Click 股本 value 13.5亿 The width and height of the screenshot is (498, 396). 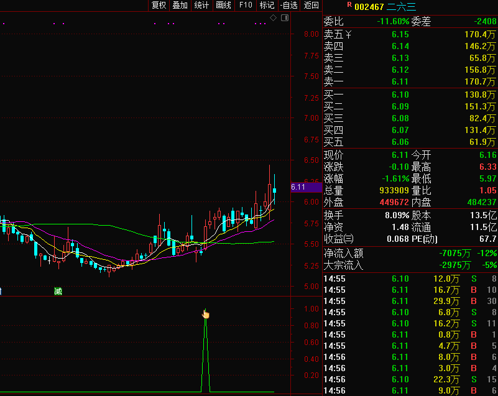pyautogui.click(x=483, y=216)
